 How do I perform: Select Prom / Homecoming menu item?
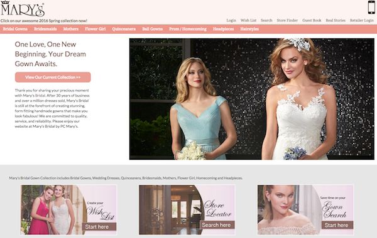(x=188, y=29)
